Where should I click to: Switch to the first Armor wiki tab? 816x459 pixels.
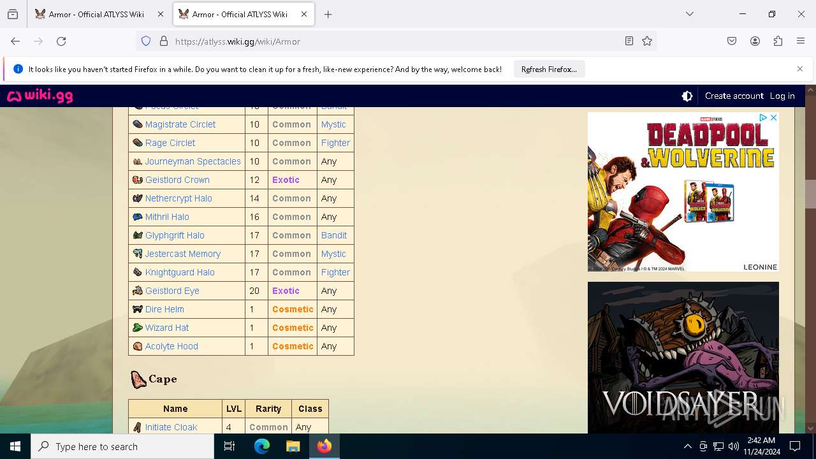tap(99, 14)
